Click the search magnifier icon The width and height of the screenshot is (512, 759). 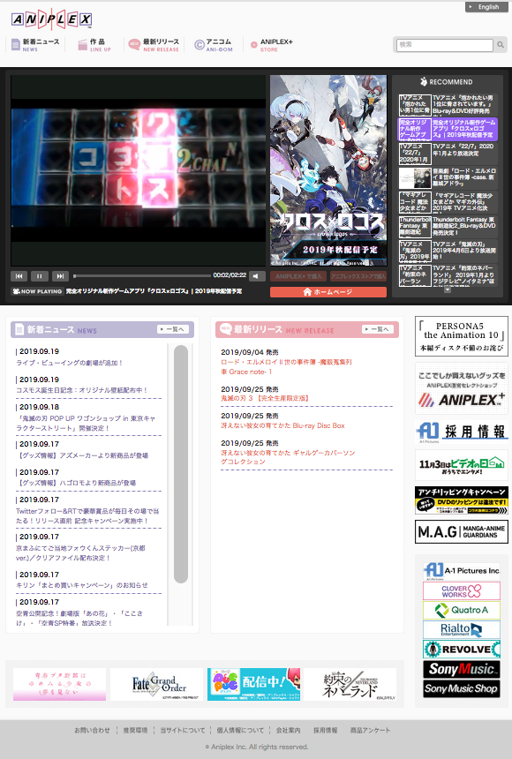point(501,45)
